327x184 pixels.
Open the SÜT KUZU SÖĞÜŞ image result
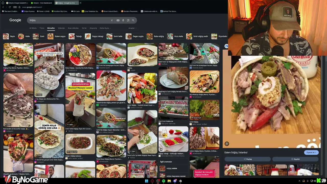point(173,108)
